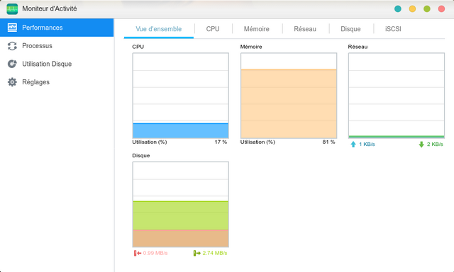Click the Moniteur d'Activité window title
Image resolution: width=454 pixels, height=272 pixels.
(x=50, y=8)
